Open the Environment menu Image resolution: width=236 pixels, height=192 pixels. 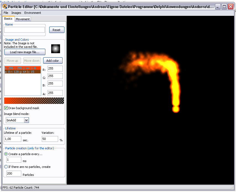point(33,13)
